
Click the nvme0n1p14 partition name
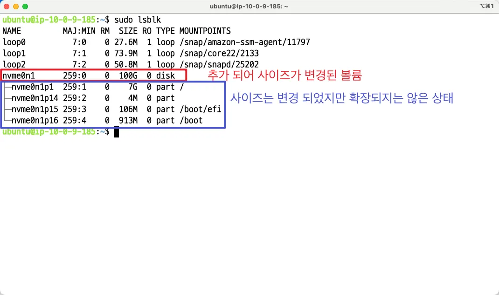pyautogui.click(x=35, y=98)
